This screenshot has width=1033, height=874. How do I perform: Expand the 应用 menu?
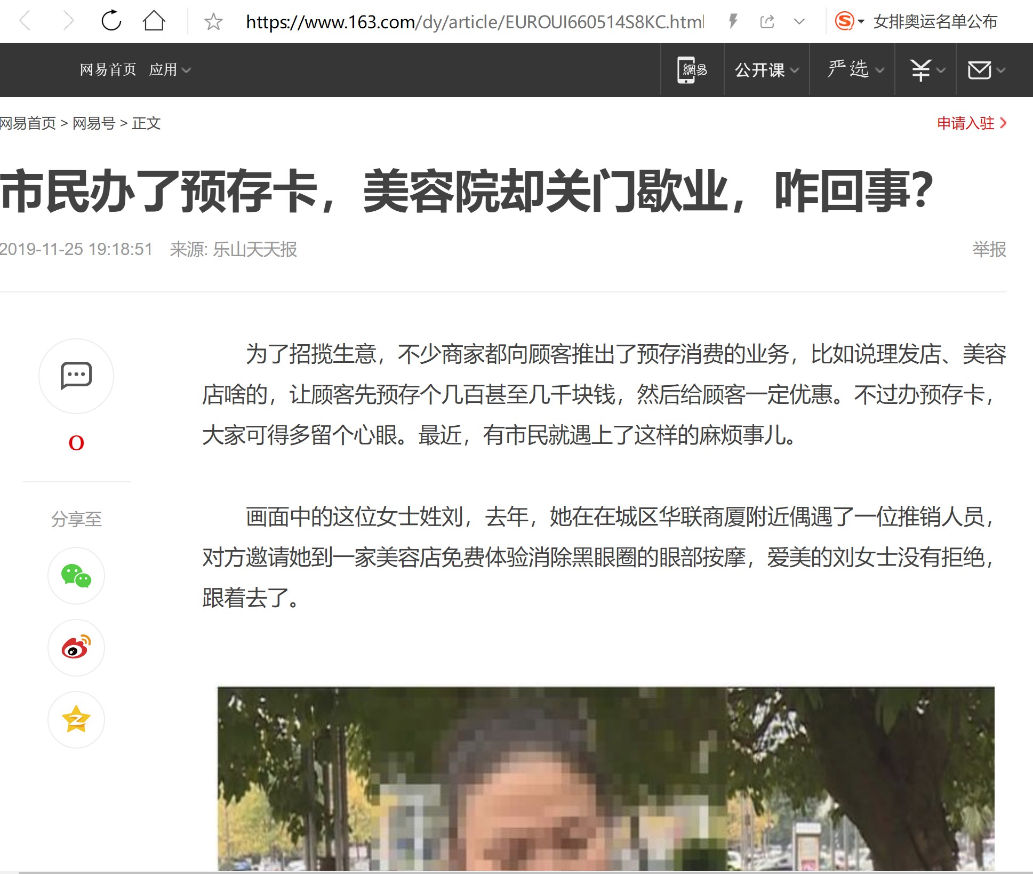pos(170,69)
